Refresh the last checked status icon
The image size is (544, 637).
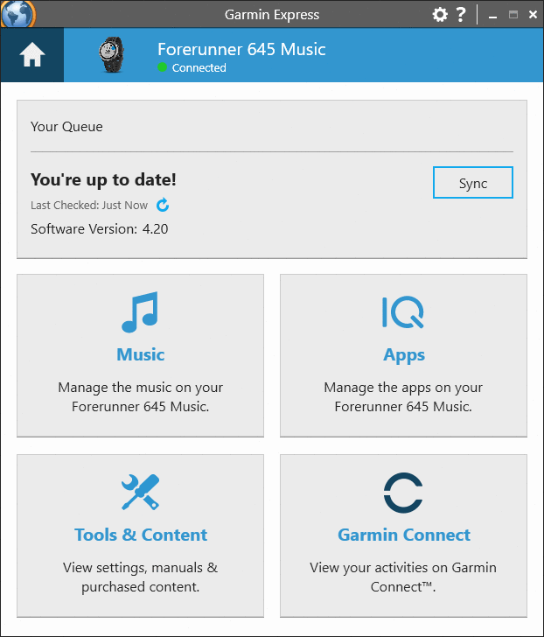163,205
